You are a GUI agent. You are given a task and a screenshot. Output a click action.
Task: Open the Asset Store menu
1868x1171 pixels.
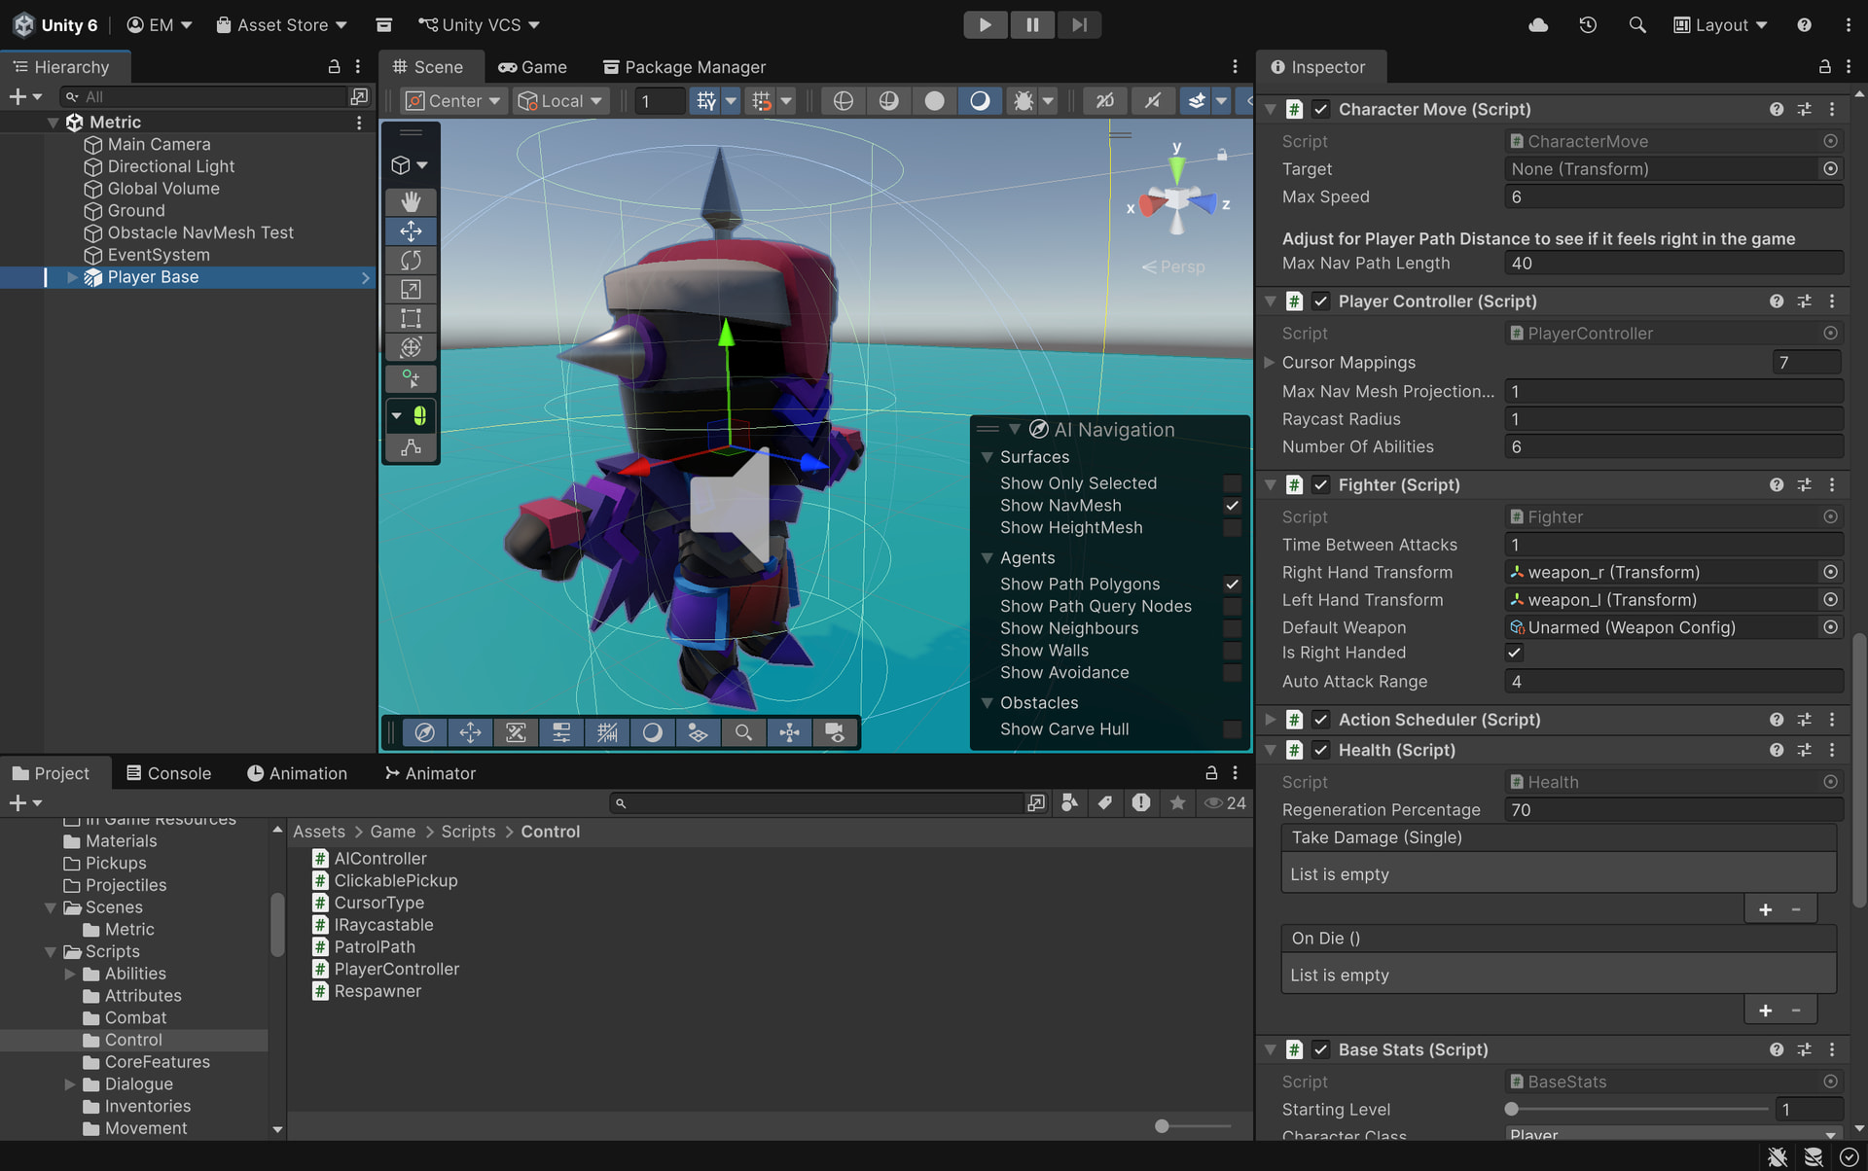[281, 24]
